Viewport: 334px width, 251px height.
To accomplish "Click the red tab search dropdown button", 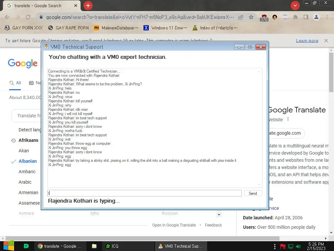I will pos(295,6).
